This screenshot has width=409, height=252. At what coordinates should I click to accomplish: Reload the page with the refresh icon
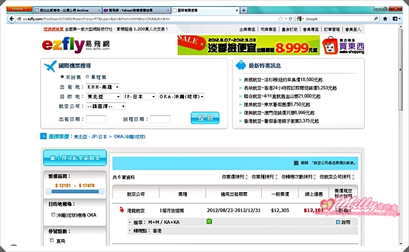(x=290, y=19)
